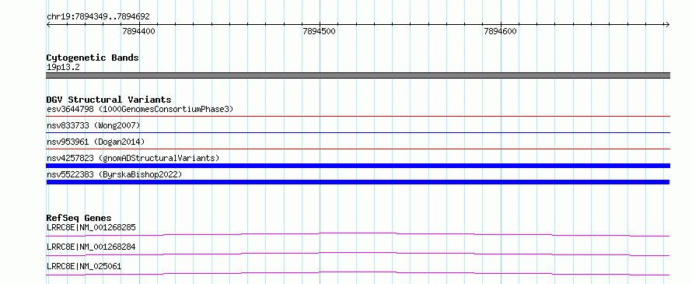Screen dimensions: 692x284
Task: Select variant nsv5522383 (ByrskaBishop2022) label
Action: click(x=114, y=174)
